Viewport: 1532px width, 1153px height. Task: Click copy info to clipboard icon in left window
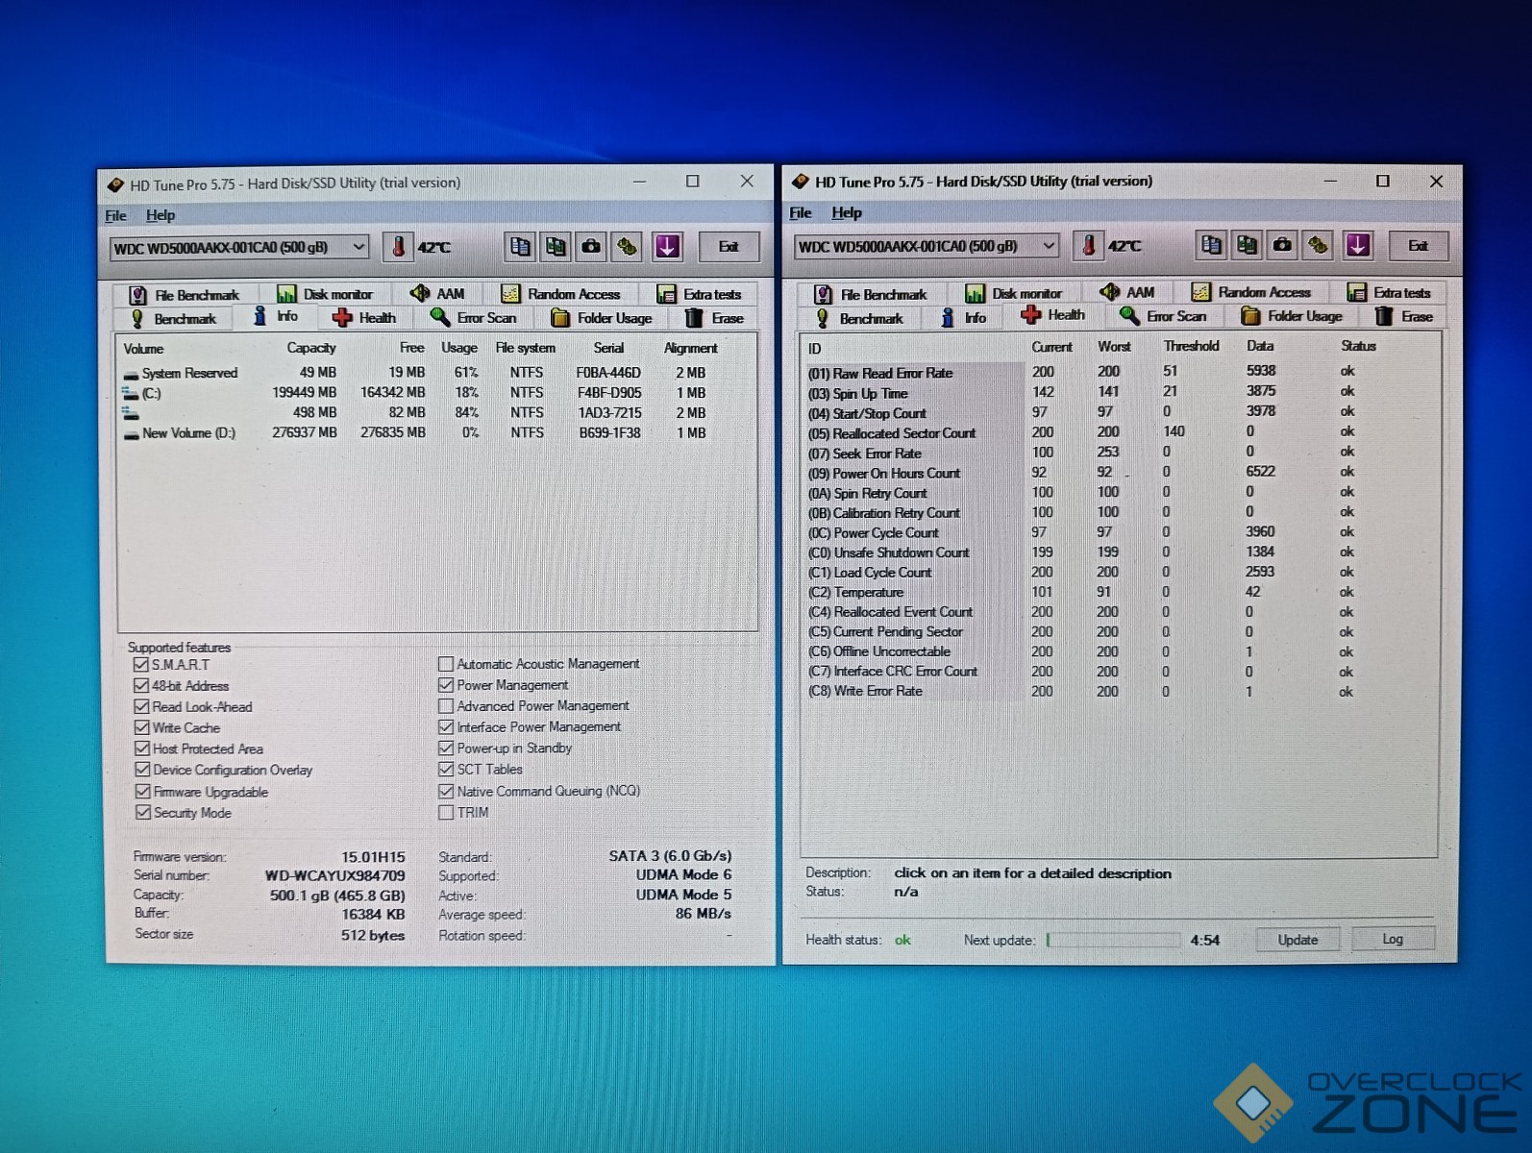520,247
